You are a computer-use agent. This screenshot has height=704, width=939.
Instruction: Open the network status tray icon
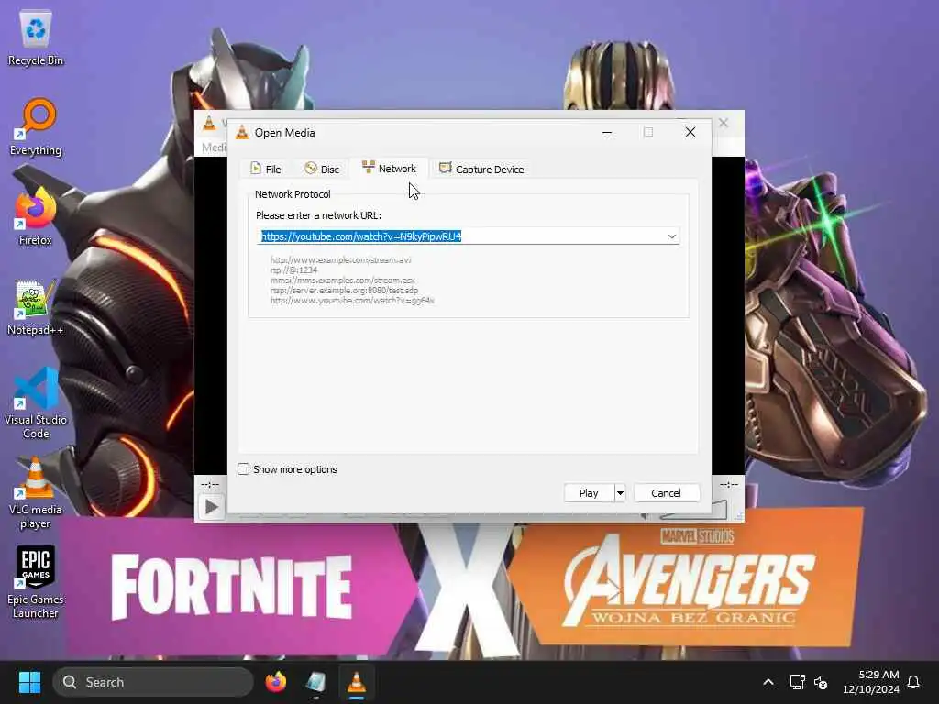pyautogui.click(x=797, y=682)
